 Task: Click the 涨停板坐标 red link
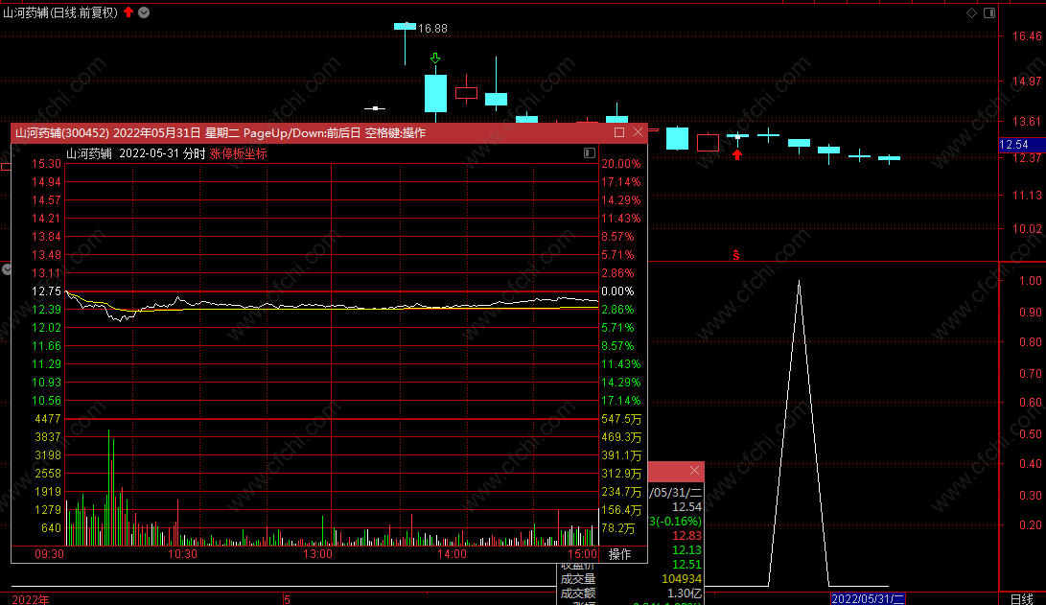coord(238,153)
